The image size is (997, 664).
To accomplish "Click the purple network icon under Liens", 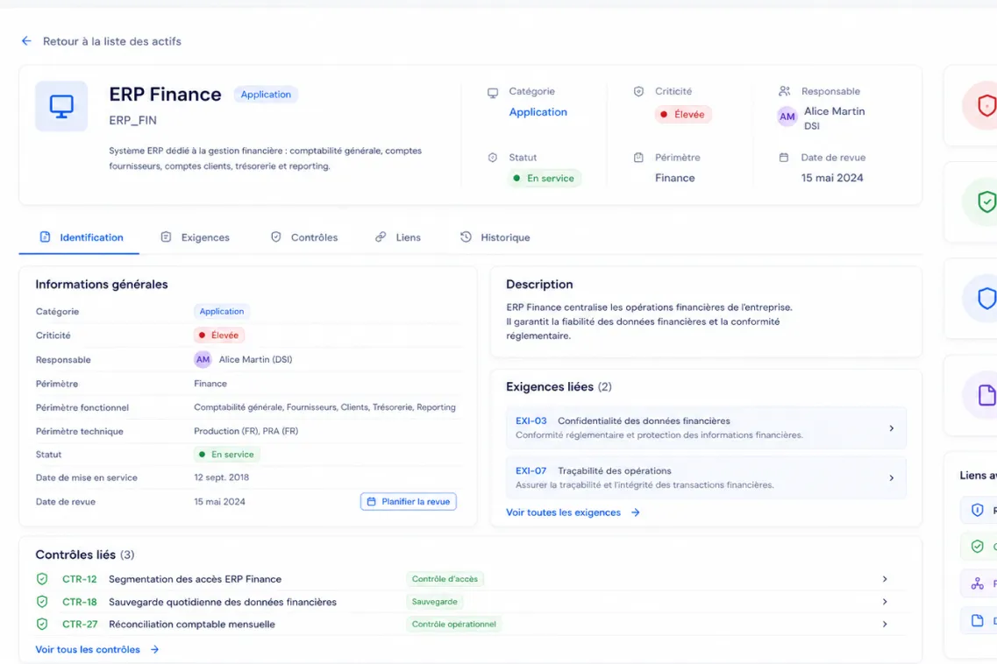I will pos(978,583).
